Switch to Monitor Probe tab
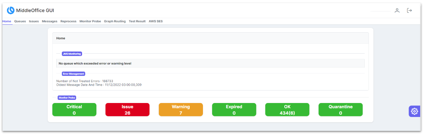This screenshot has height=134, width=423. click(90, 21)
